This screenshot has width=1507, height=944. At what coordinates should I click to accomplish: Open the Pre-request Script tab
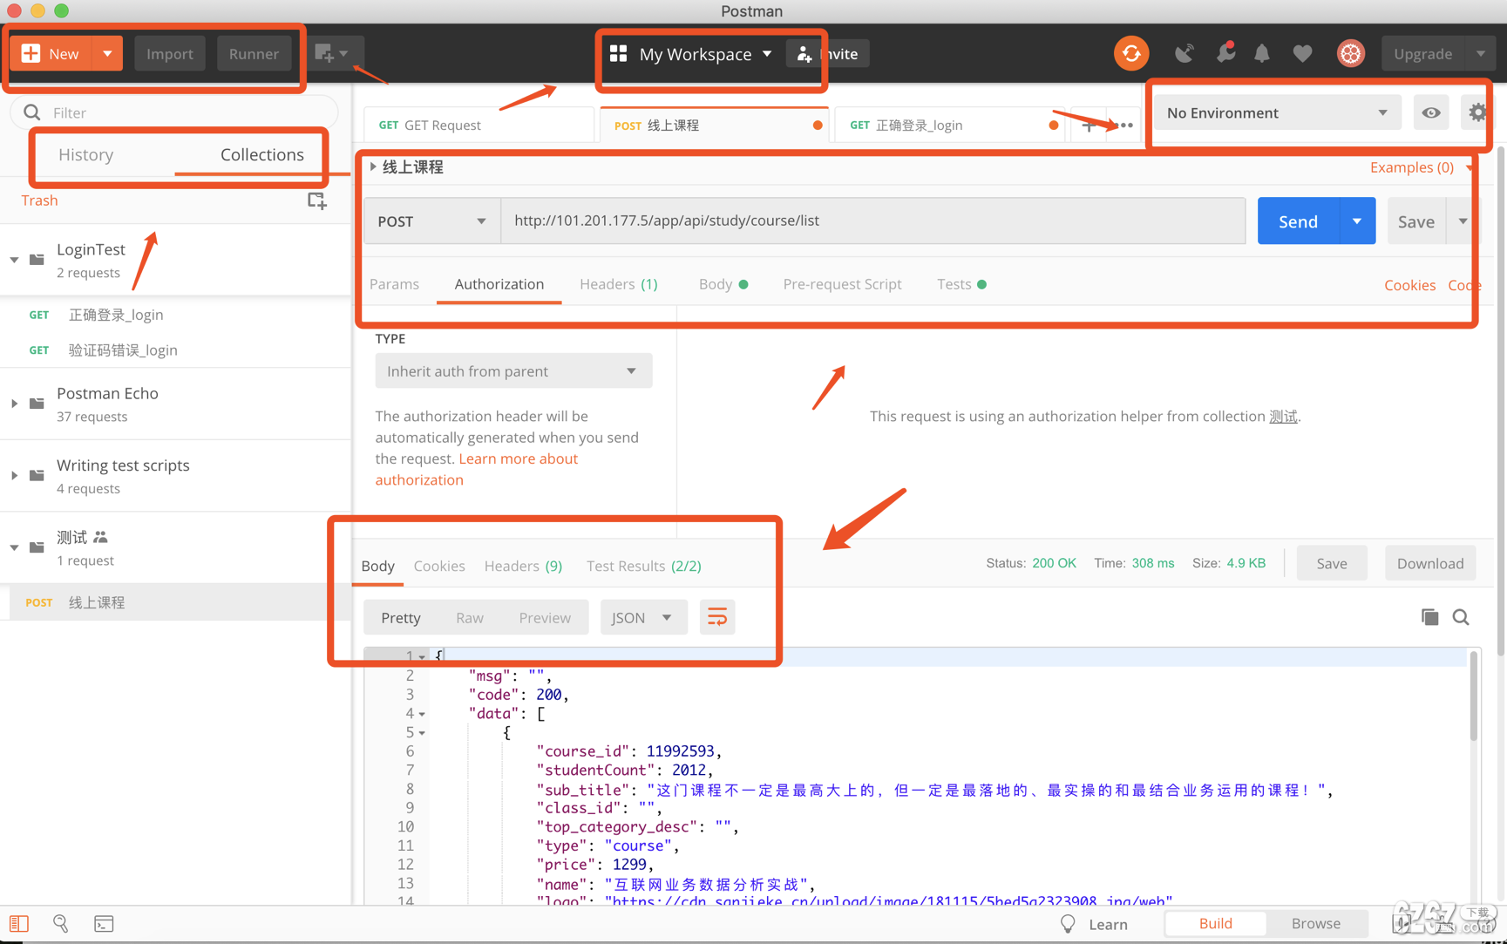click(842, 284)
